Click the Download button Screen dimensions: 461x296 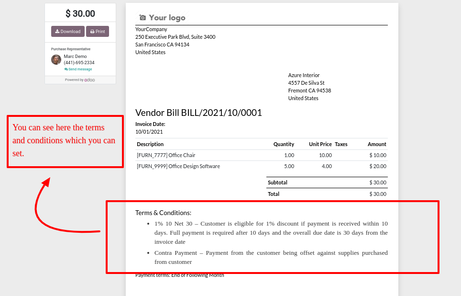tap(67, 32)
